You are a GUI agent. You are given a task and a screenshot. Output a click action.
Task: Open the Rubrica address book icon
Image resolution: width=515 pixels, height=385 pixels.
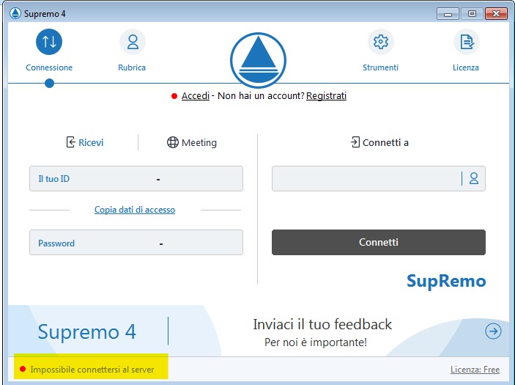[133, 42]
